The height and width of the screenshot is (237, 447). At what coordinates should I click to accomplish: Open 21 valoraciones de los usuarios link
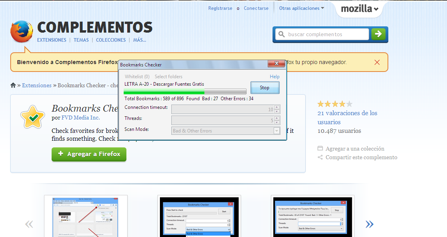point(347,118)
